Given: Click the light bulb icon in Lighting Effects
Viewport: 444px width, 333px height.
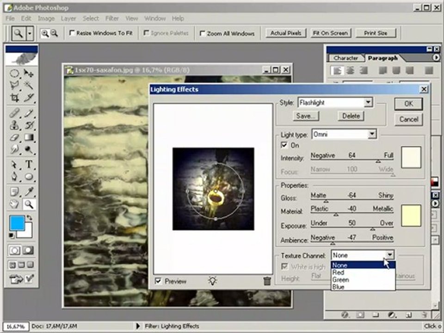Looking at the screenshot, I should pos(213,281).
